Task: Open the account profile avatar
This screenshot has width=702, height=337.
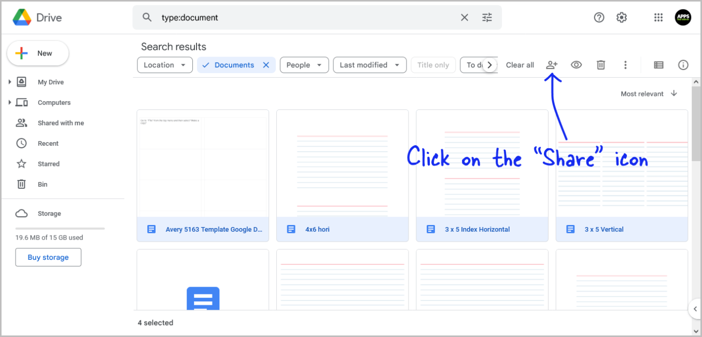Action: click(x=683, y=18)
